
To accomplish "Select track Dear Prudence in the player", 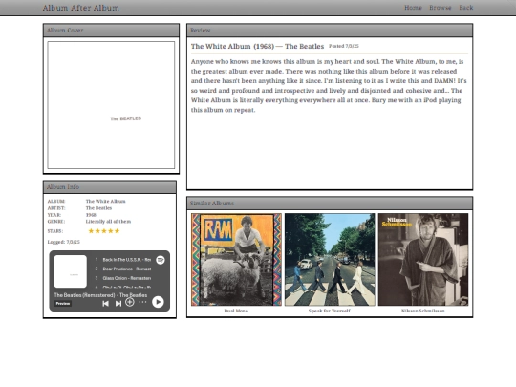I will point(127,269).
